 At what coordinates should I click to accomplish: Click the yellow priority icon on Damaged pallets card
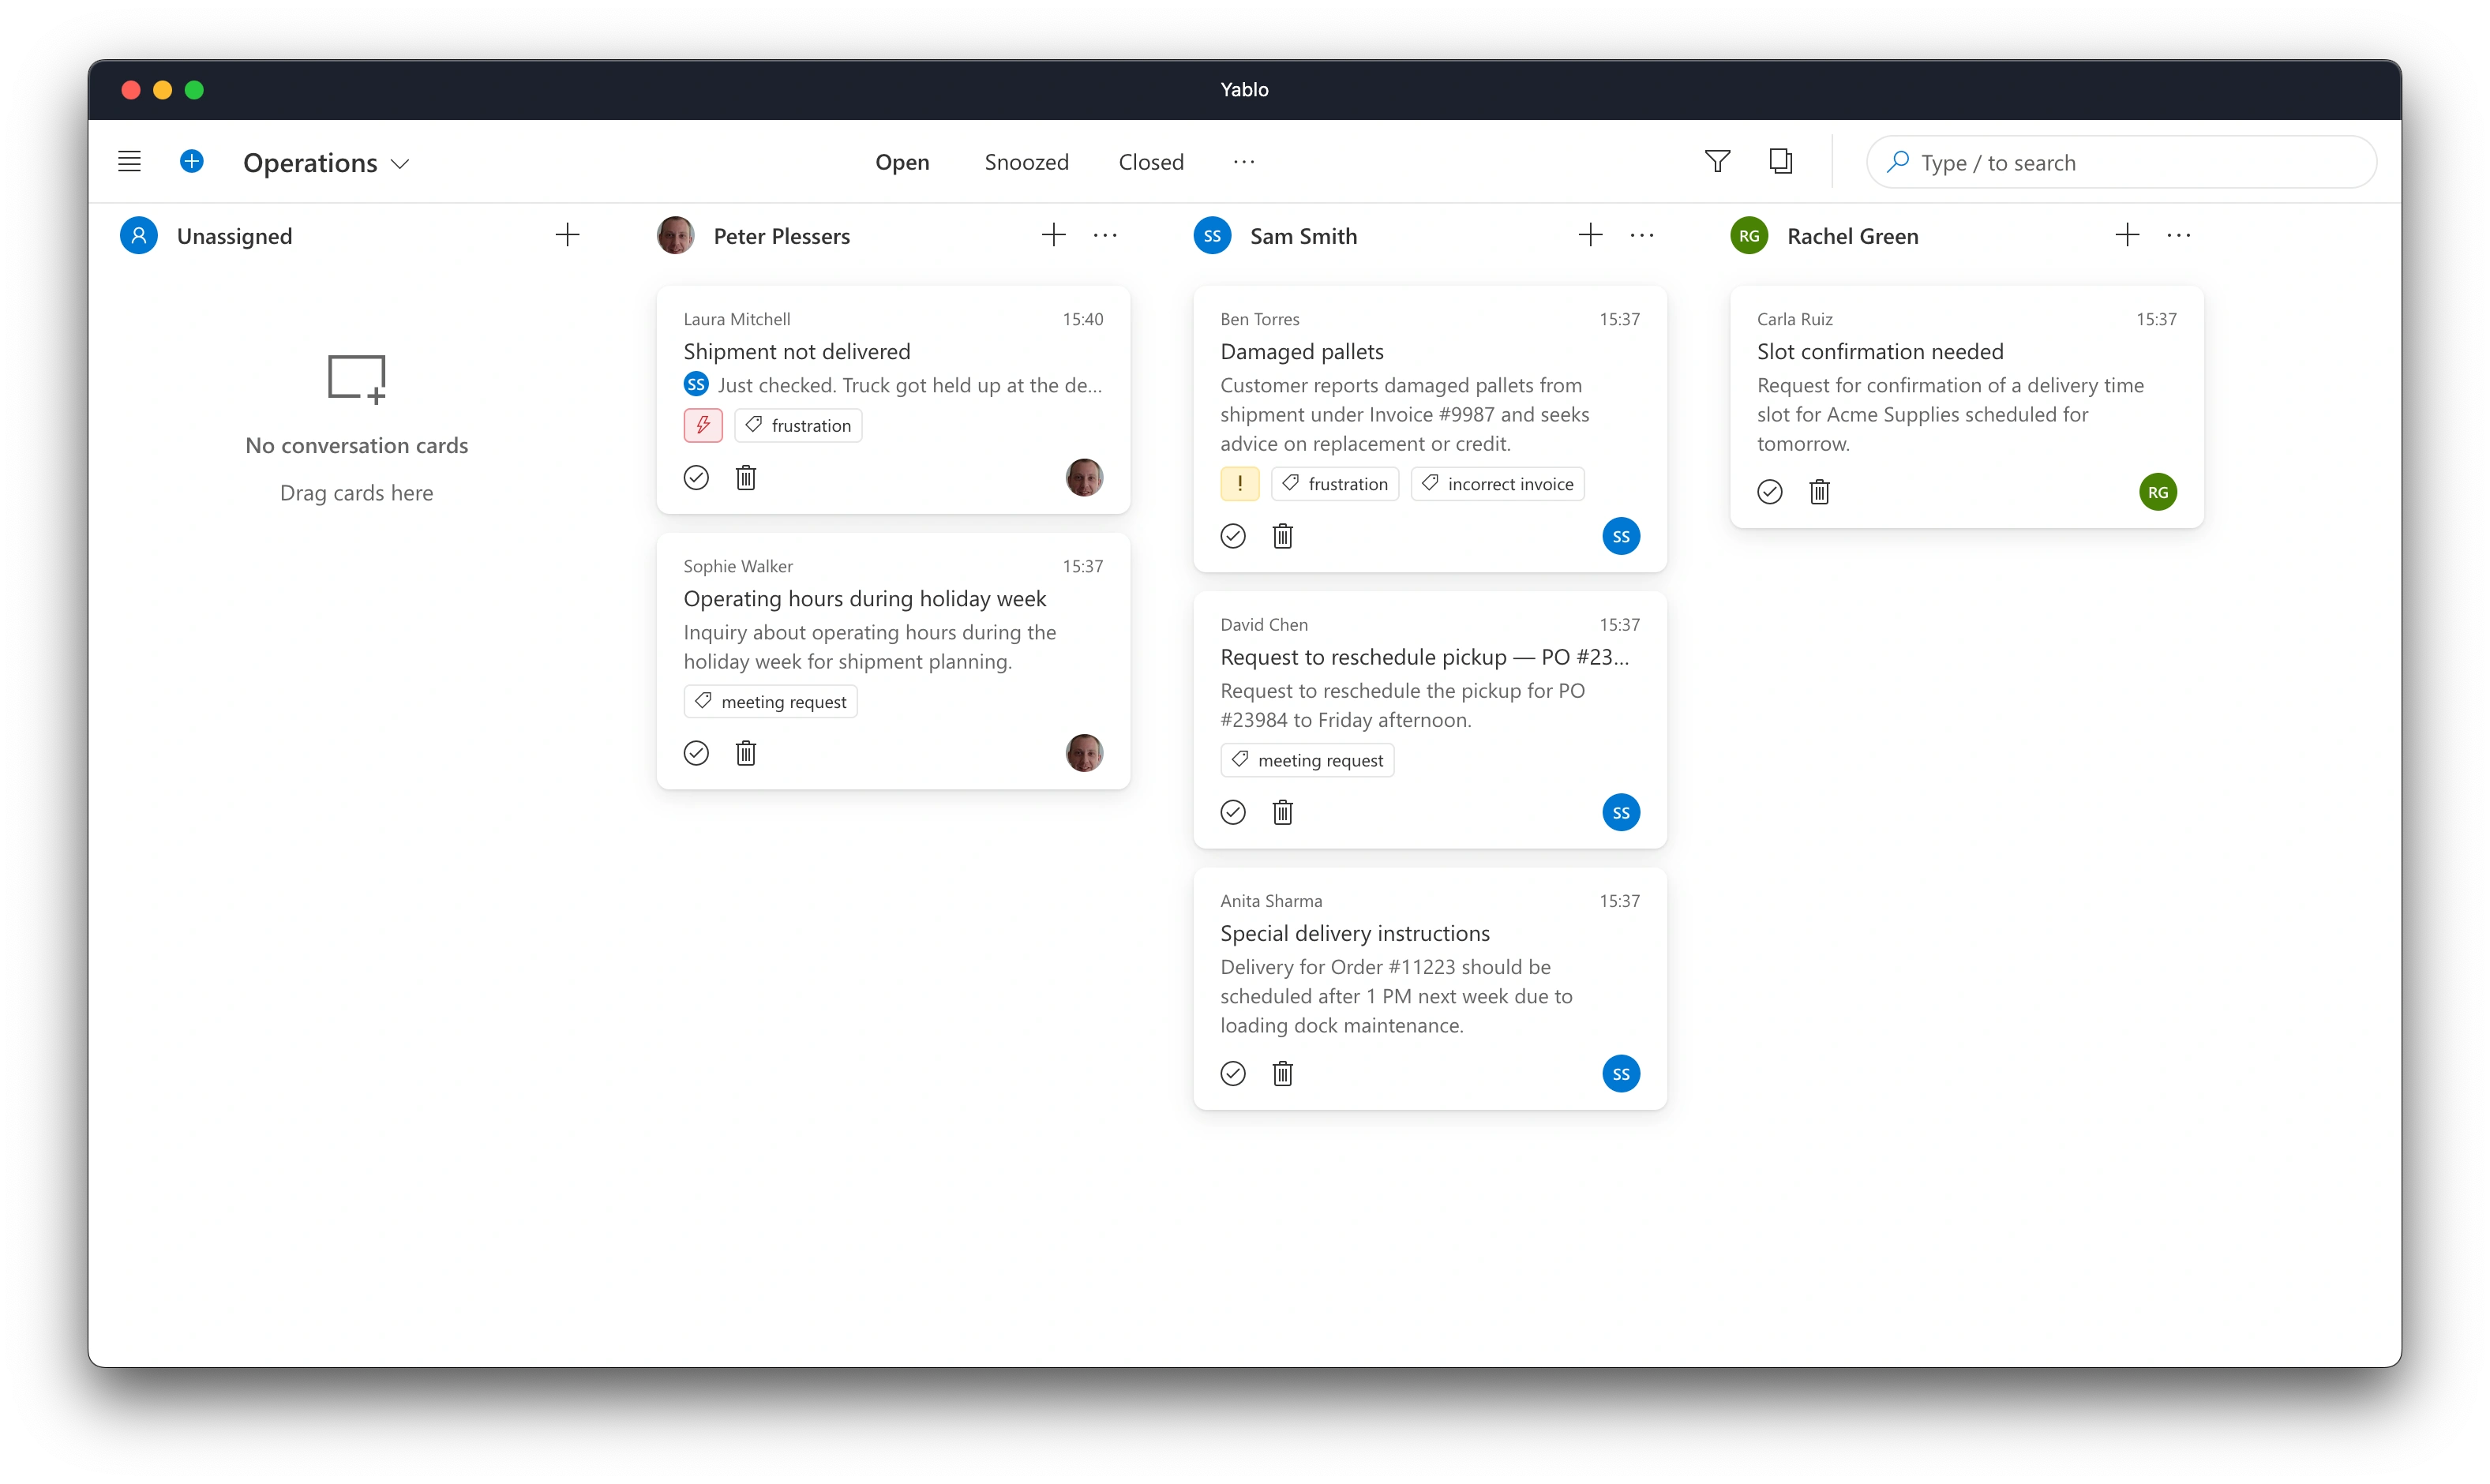[x=1239, y=483]
